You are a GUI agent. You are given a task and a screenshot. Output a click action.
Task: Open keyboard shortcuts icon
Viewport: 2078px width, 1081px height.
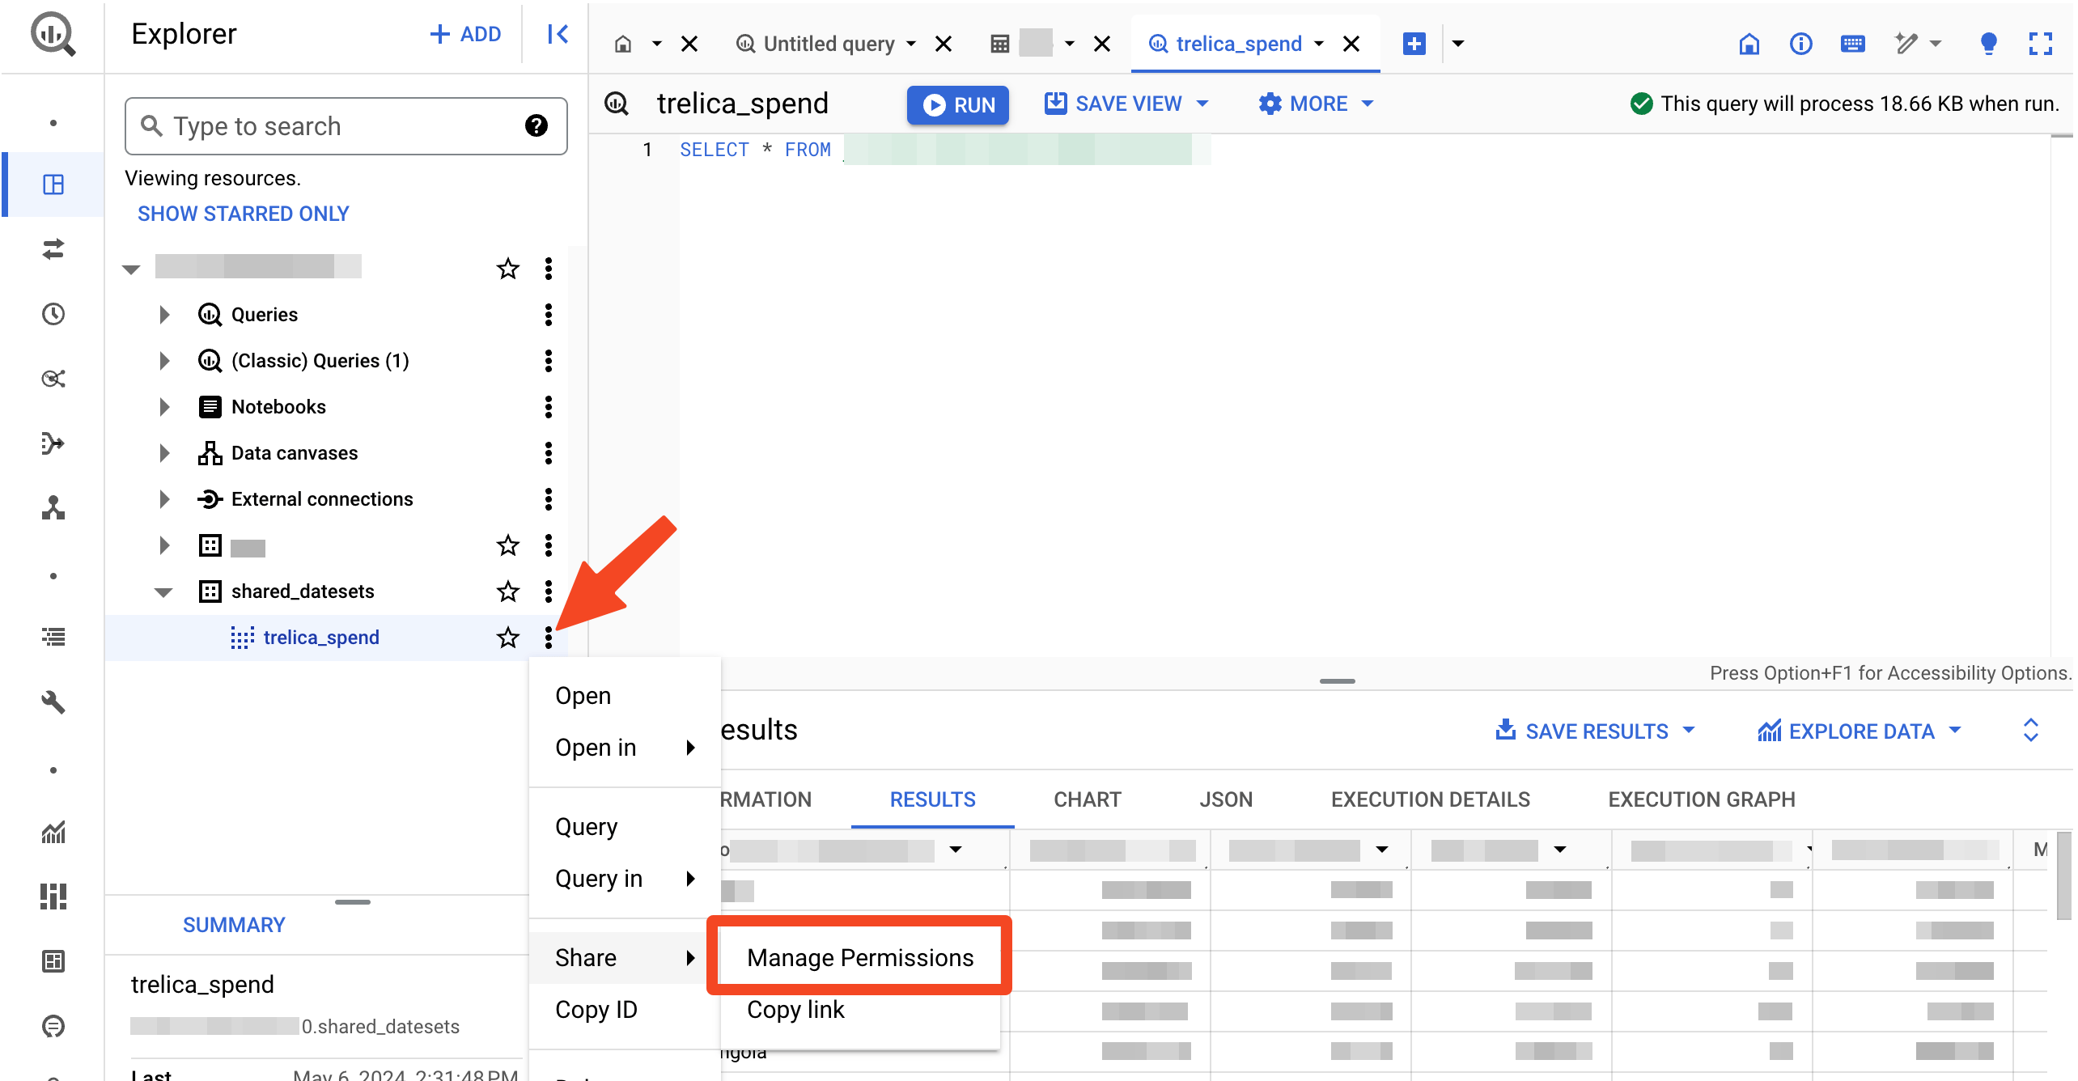coord(1853,44)
